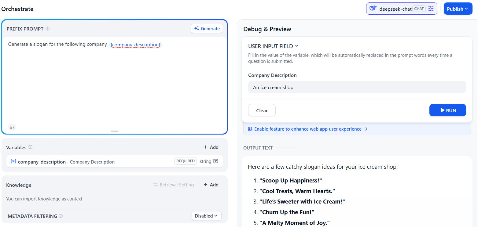Click the REQUIRED badge on variable
478x227 pixels.
186,161
